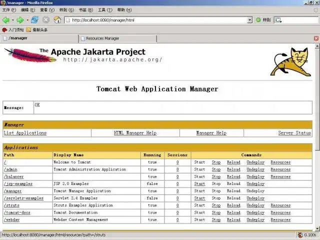The image size is (320, 240).
Task: Start the /servlets-examples application
Action: pyautogui.click(x=199, y=198)
